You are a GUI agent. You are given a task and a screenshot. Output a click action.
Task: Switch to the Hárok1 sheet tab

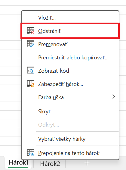click(x=18, y=163)
